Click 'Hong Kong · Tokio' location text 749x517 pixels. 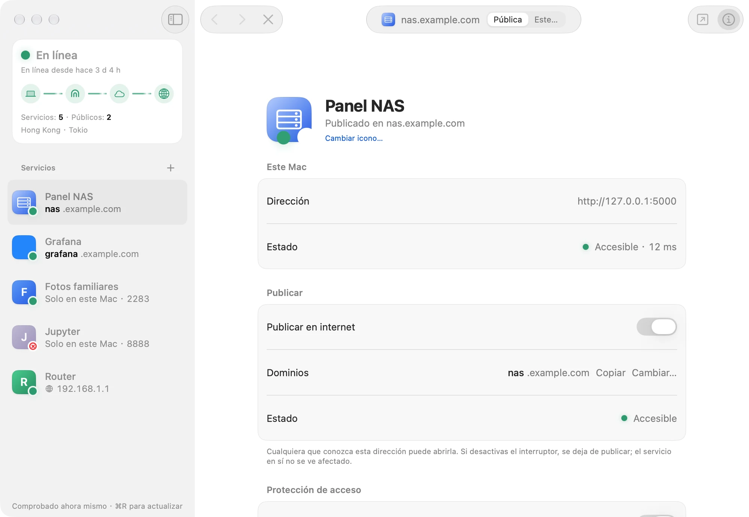tap(54, 130)
